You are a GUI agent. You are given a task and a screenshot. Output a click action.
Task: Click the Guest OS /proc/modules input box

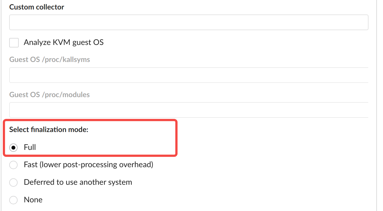click(189, 110)
